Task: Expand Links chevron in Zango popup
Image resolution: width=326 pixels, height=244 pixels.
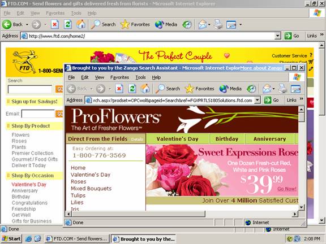Action: coord(301,99)
